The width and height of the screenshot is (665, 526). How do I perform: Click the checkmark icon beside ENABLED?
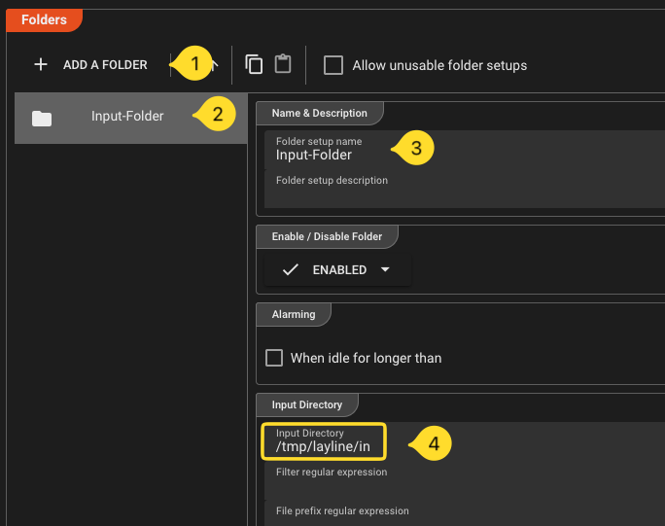290,269
